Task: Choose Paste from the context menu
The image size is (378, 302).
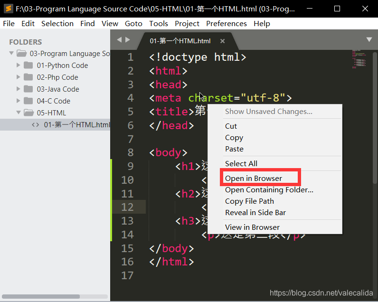Action: tap(275, 149)
